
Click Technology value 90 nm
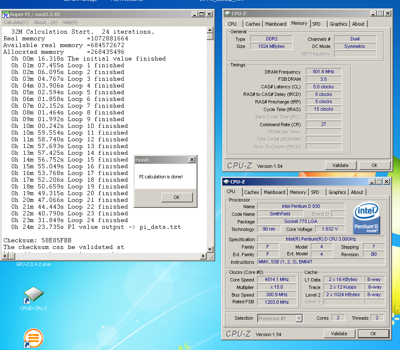[269, 229]
